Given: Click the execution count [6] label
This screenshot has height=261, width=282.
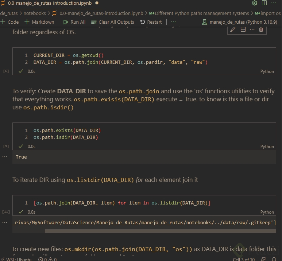Looking at the screenshot, I should (6, 71).
